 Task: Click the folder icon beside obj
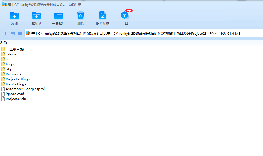(x=3, y=69)
